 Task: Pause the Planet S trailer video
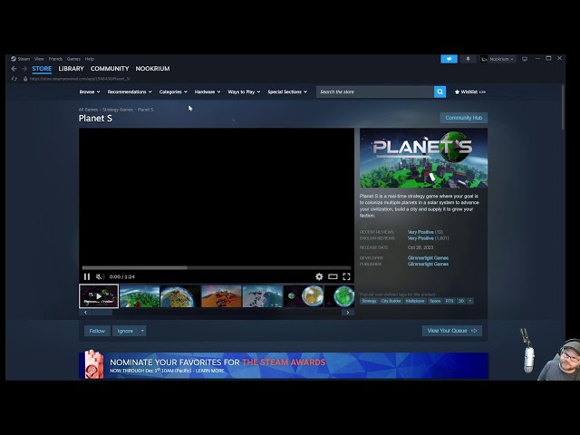pyautogui.click(x=87, y=276)
